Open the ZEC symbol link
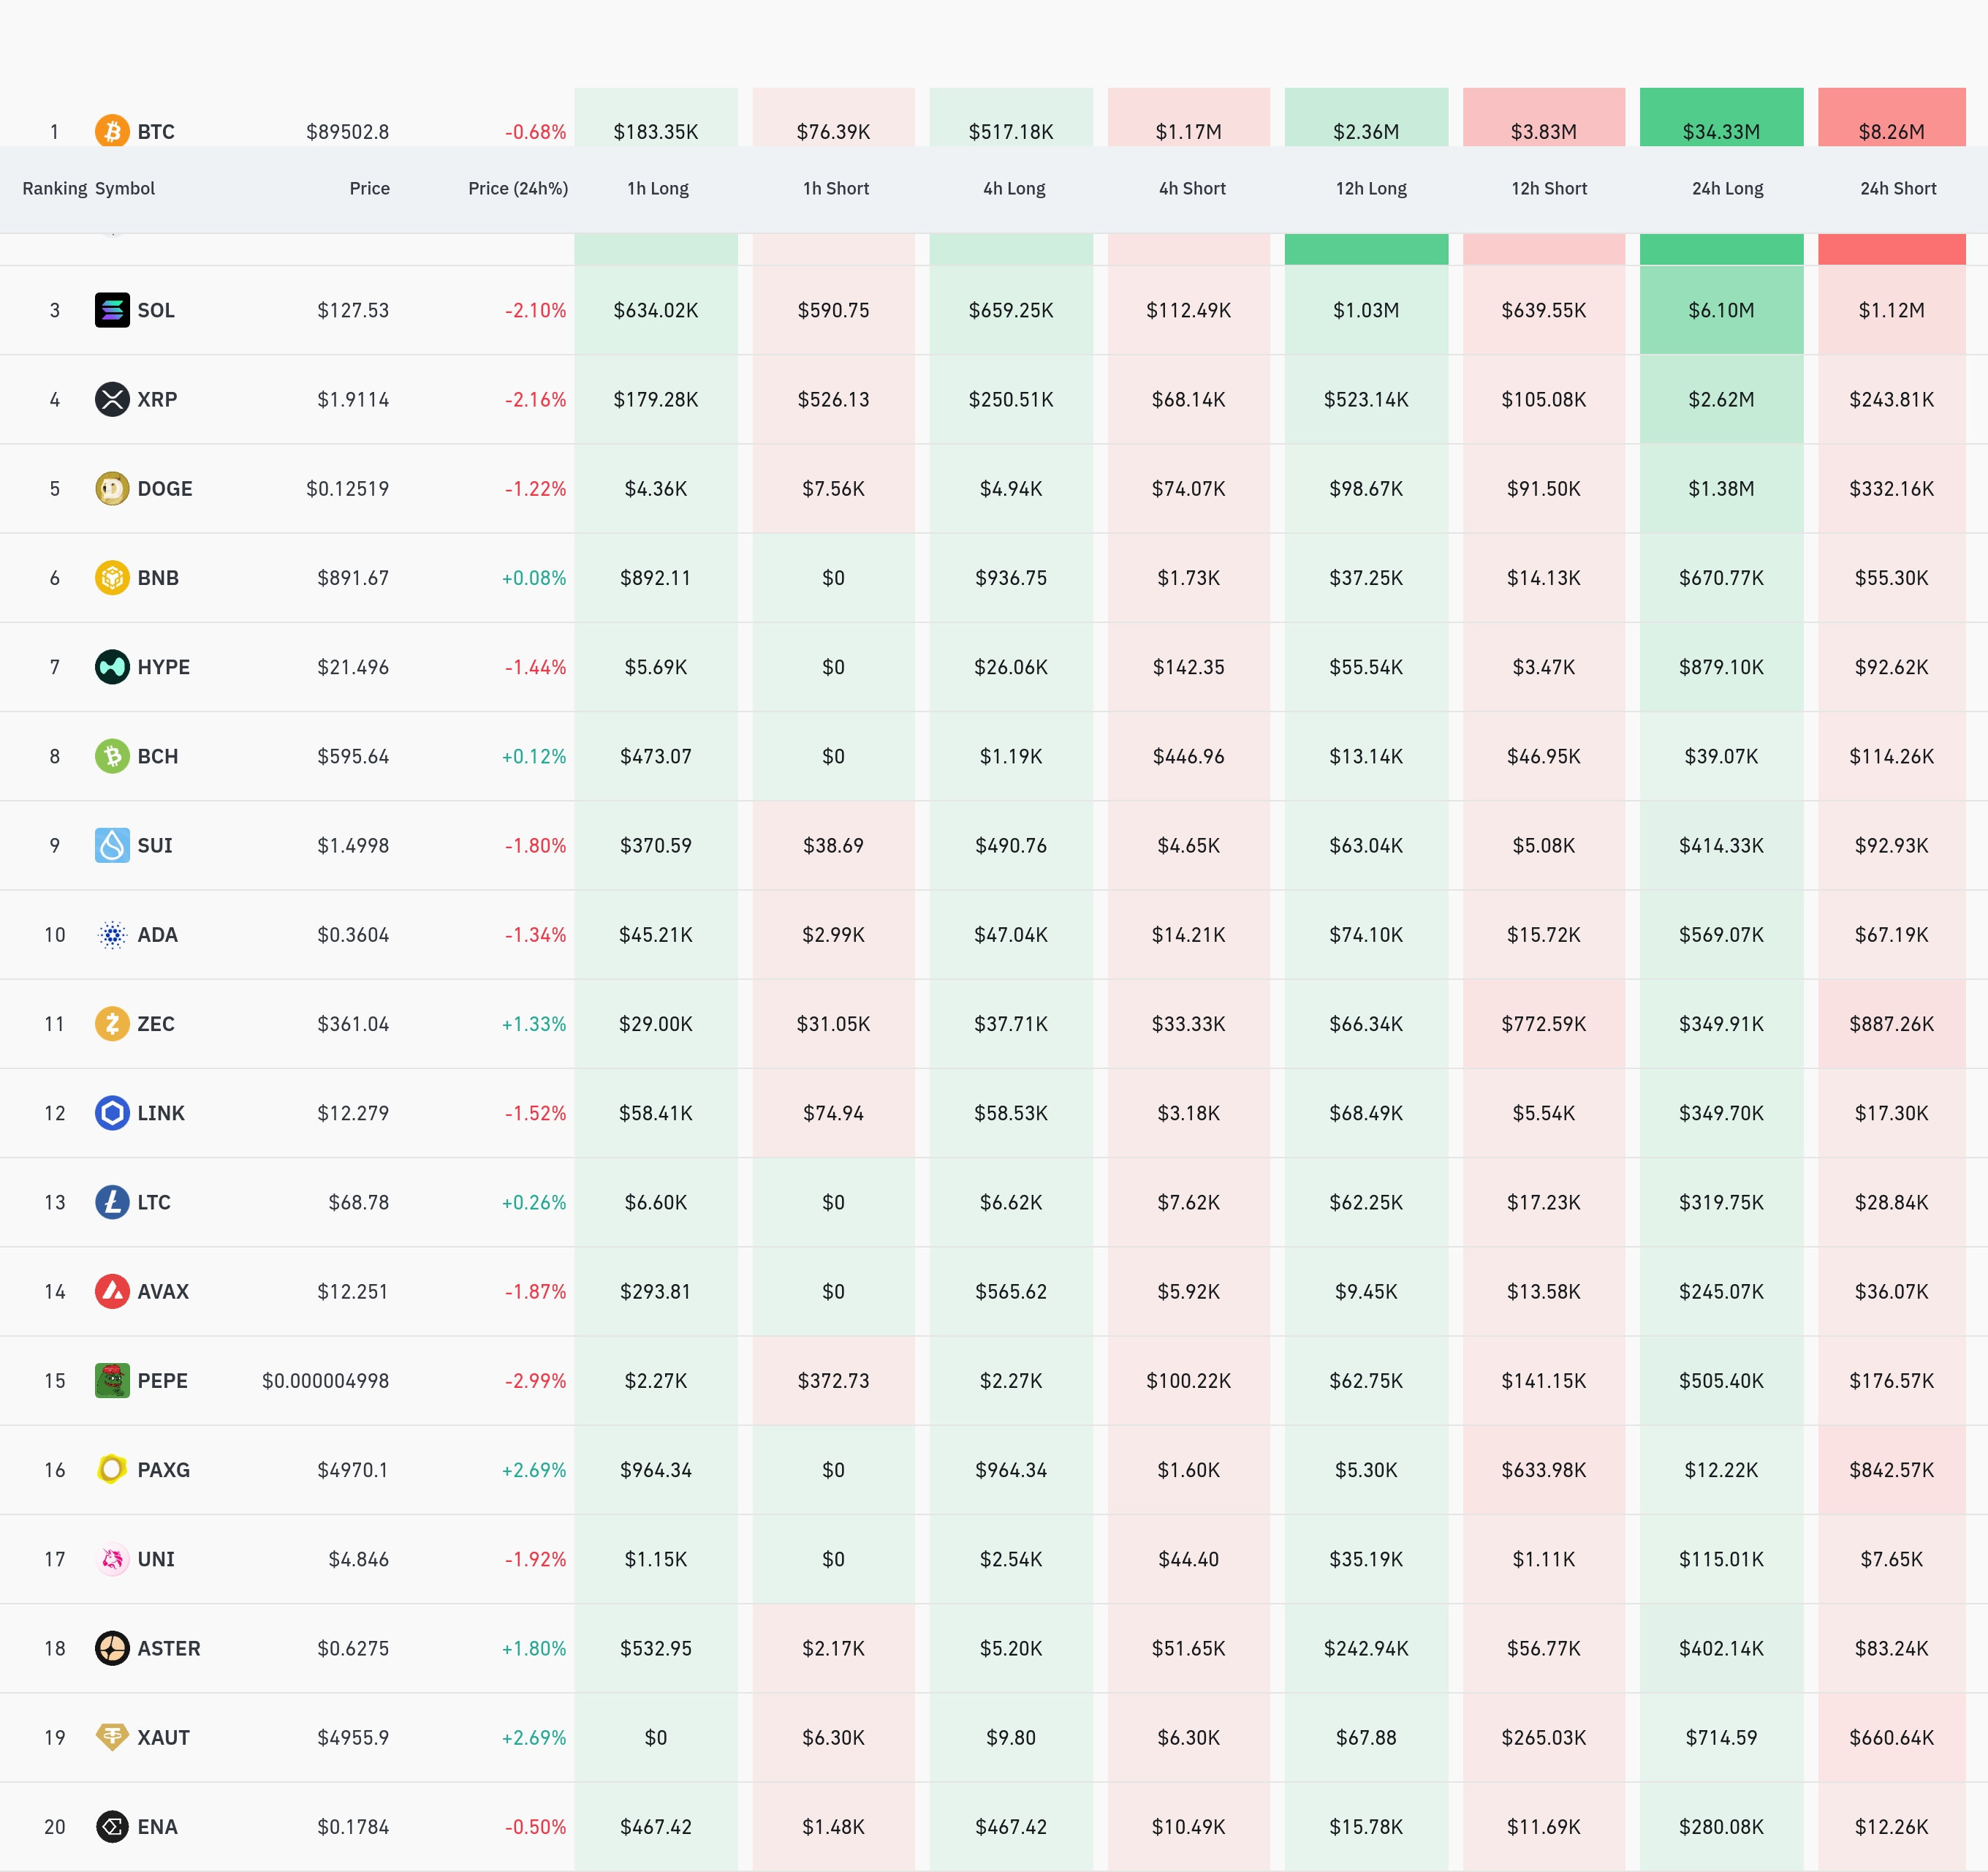The height and width of the screenshot is (1872, 1988). click(x=155, y=1024)
